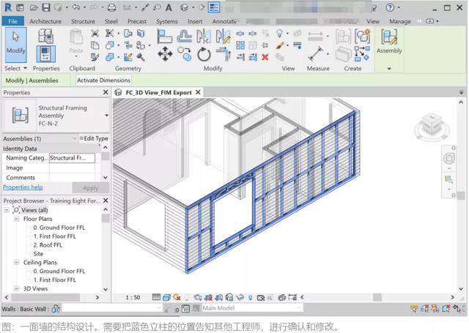
Task: Open 0. Ground Floor FFL floor plan
Action: pos(59,228)
